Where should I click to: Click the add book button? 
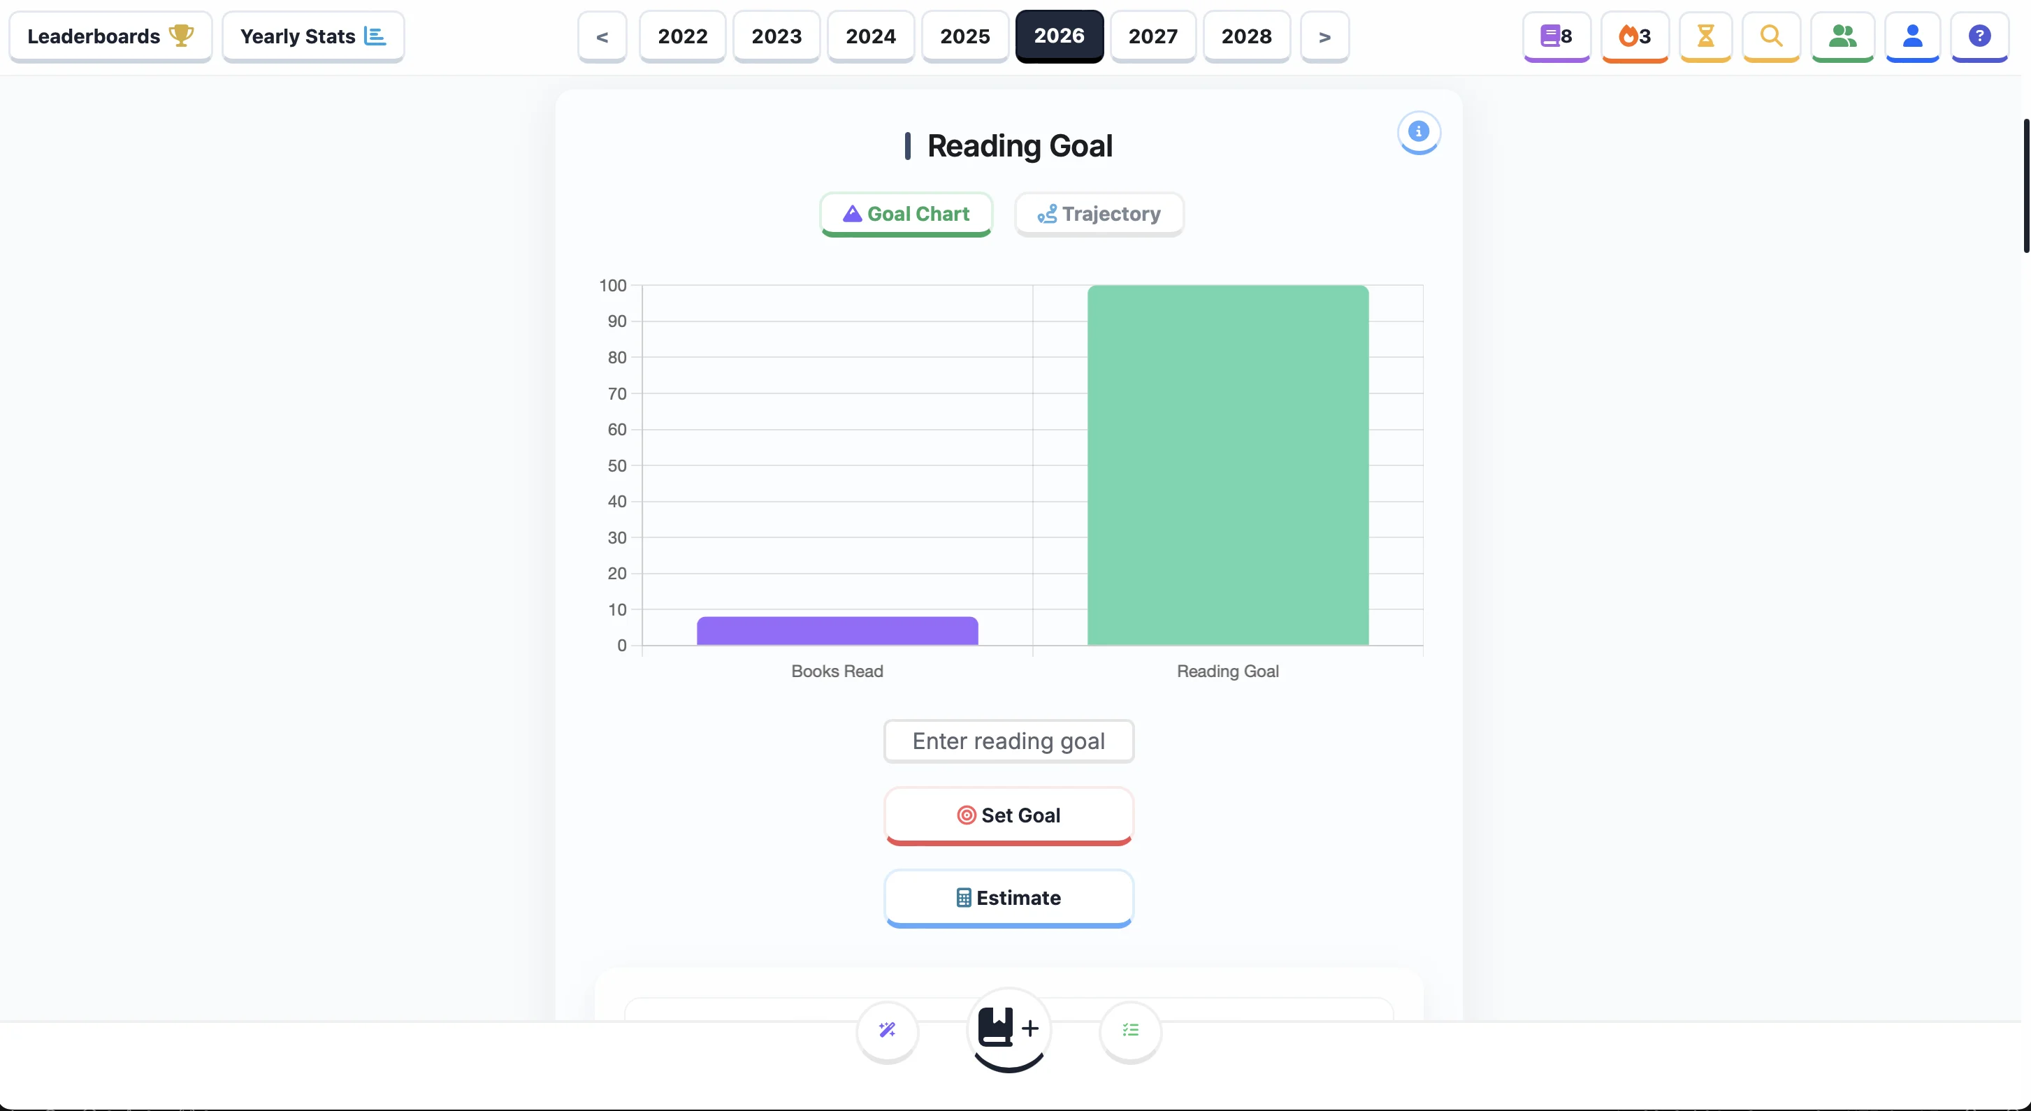point(1009,1029)
